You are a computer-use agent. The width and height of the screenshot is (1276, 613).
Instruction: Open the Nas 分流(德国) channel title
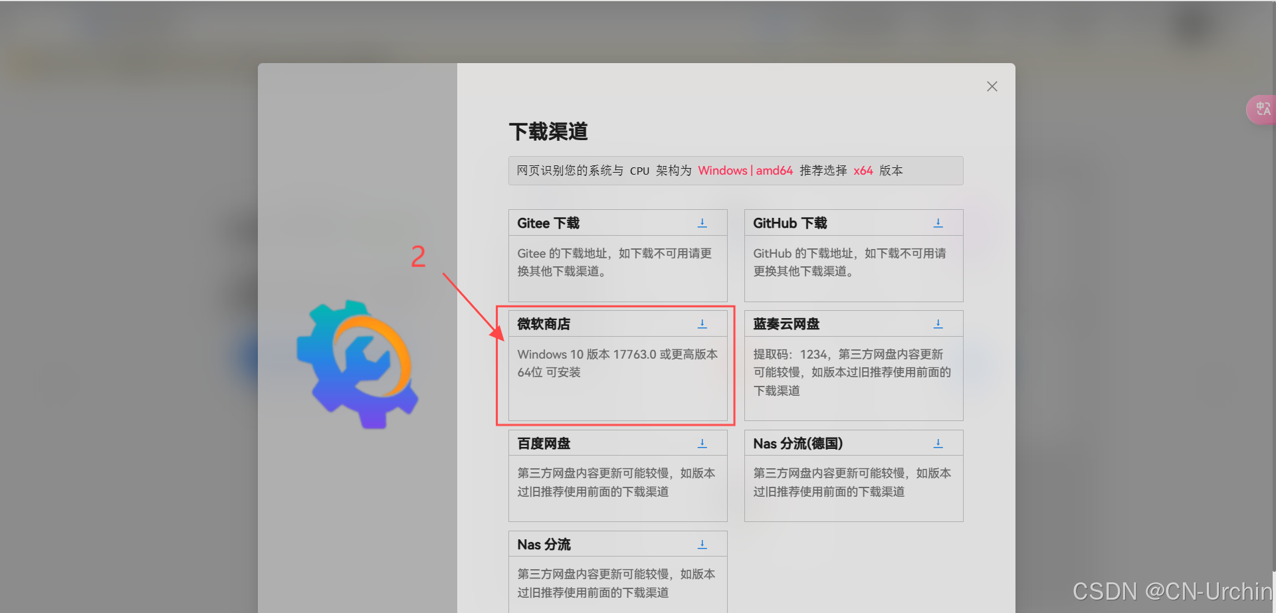coord(797,443)
